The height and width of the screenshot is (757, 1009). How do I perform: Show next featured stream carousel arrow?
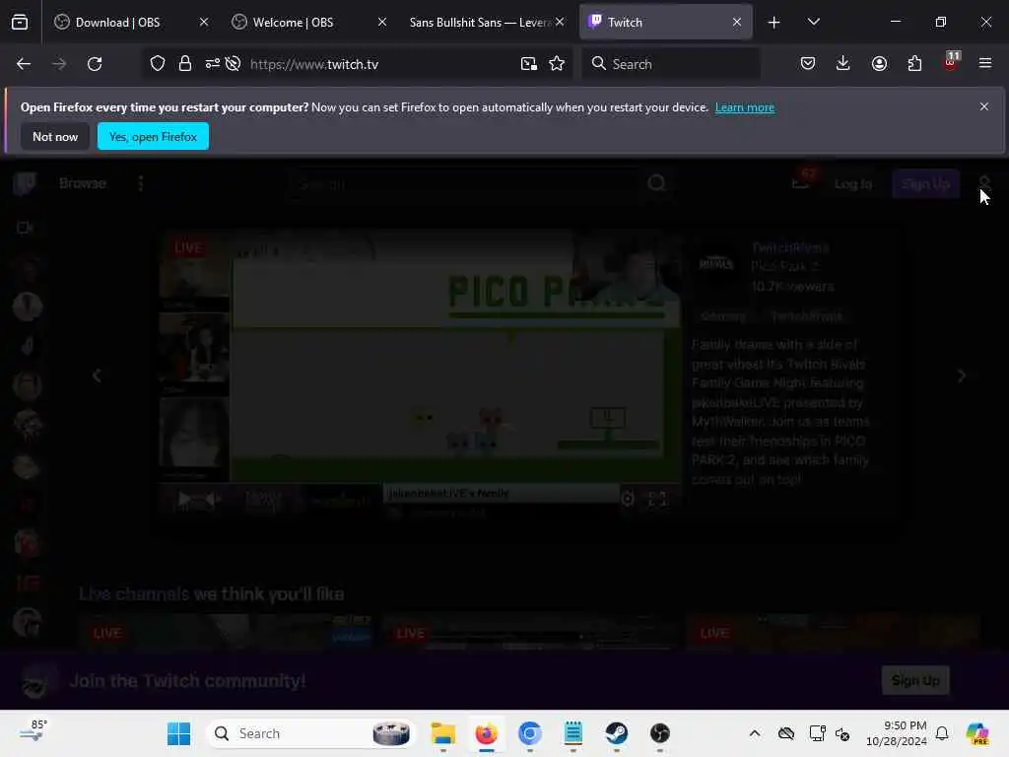962,376
